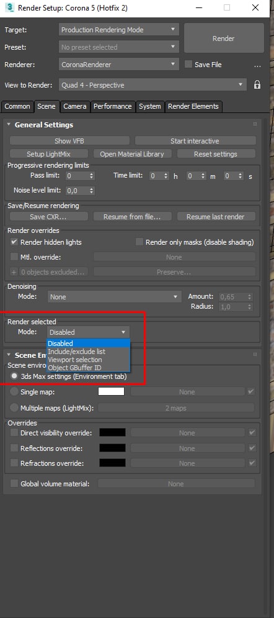Image resolution: width=274 pixels, height=618 pixels.
Task: Click Time limit minutes field
Action: point(193,175)
